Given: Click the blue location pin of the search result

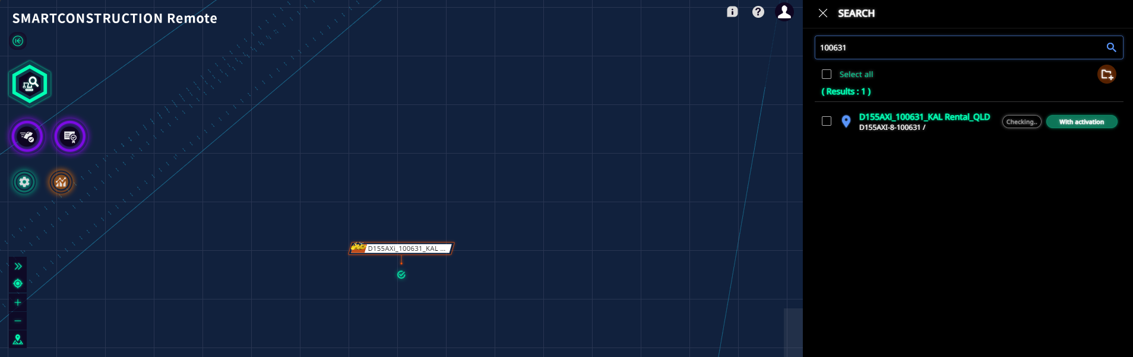Looking at the screenshot, I should 846,122.
